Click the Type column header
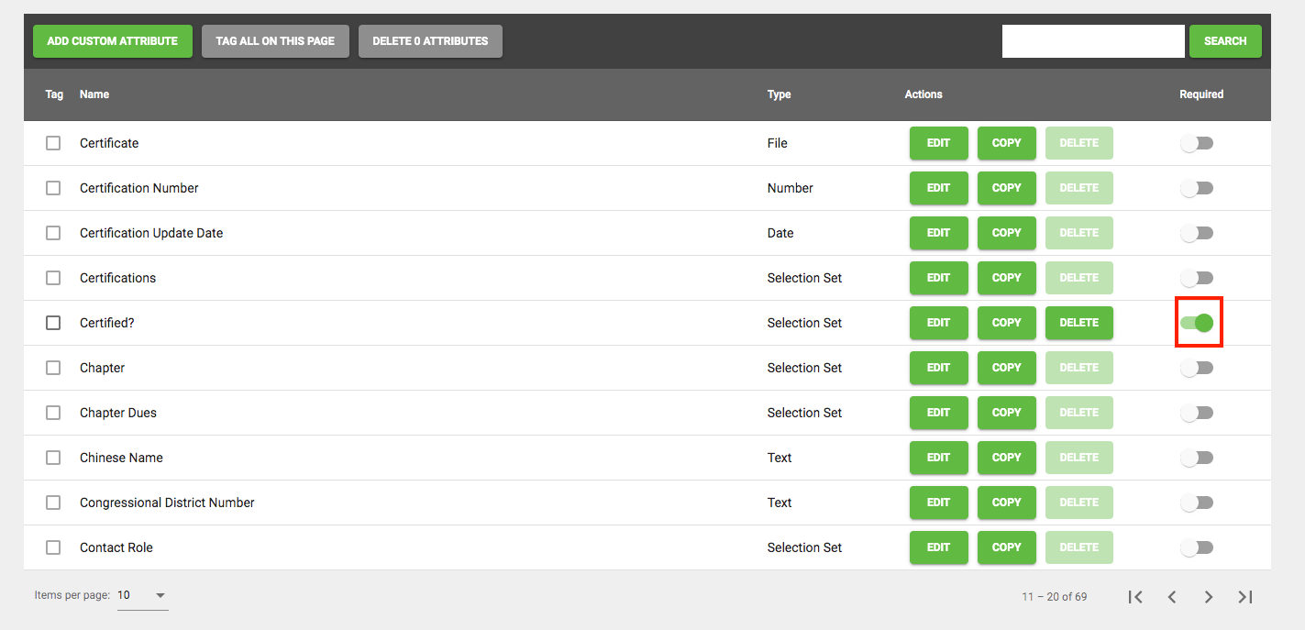The height and width of the screenshot is (630, 1305). click(x=780, y=94)
